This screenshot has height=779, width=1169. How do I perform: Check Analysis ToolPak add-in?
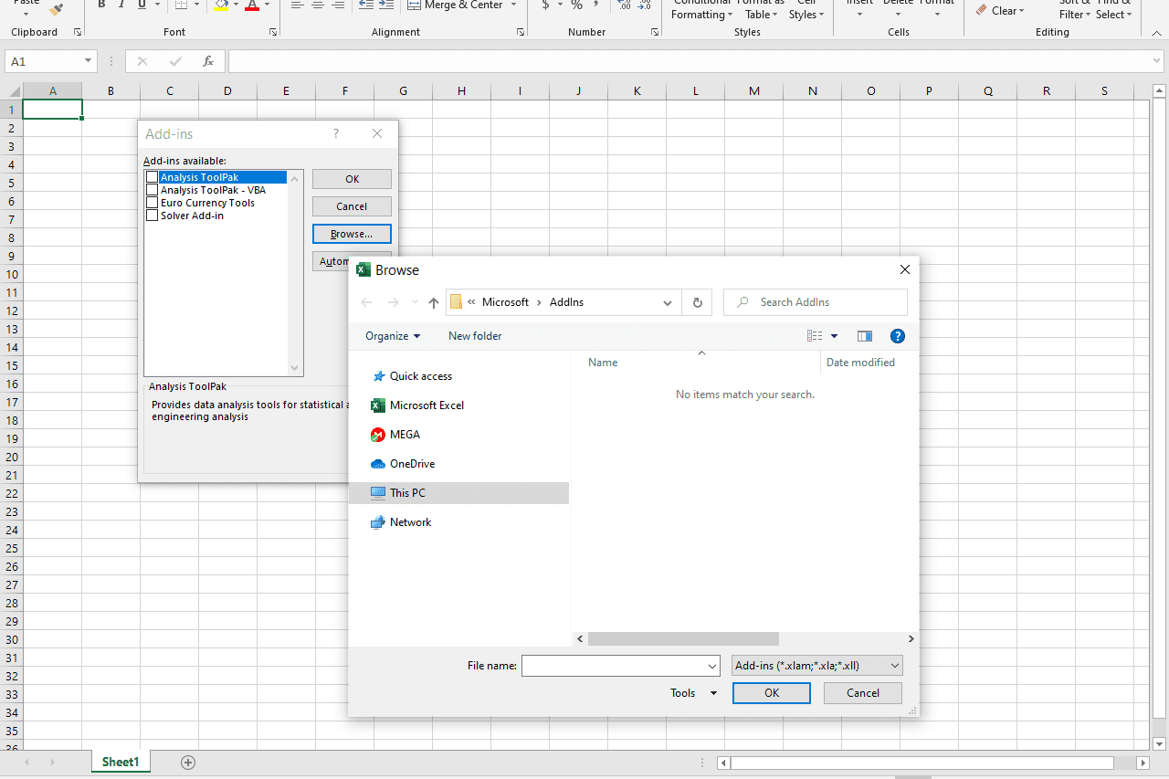(153, 177)
